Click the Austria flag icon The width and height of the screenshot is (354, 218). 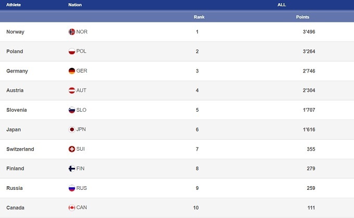click(72, 91)
